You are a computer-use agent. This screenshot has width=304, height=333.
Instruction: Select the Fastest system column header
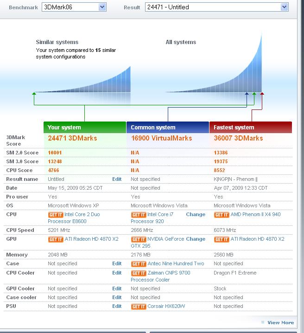[x=251, y=127]
